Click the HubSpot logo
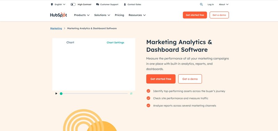The height and width of the screenshot is (131, 278). click(x=58, y=15)
